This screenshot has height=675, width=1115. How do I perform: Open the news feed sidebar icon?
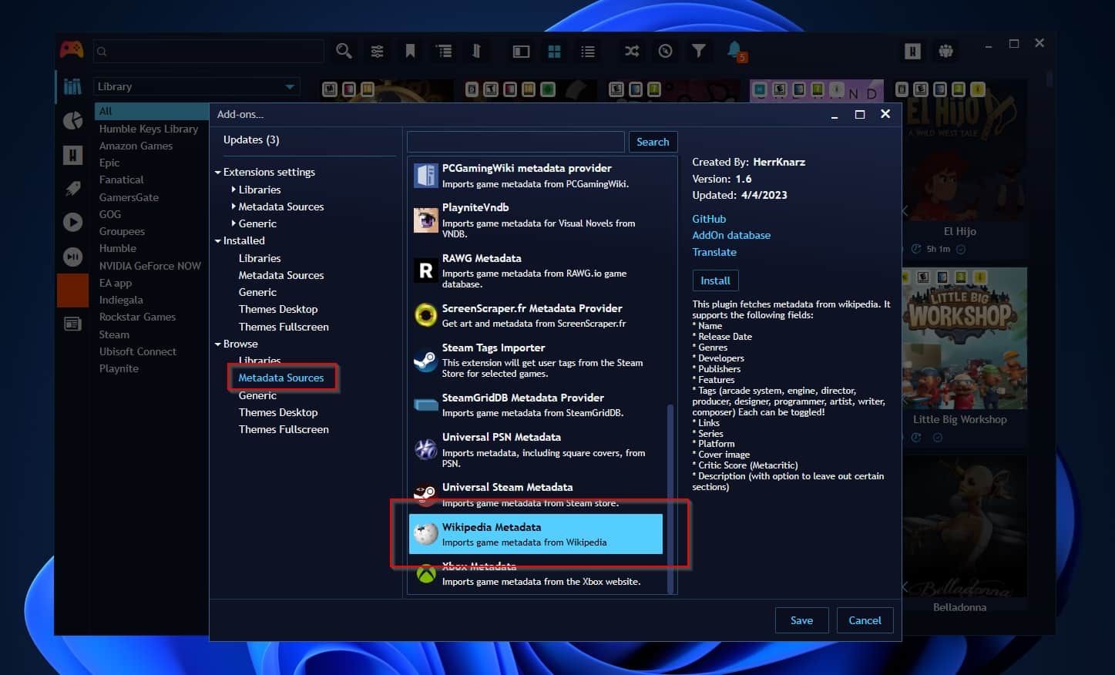(x=72, y=324)
